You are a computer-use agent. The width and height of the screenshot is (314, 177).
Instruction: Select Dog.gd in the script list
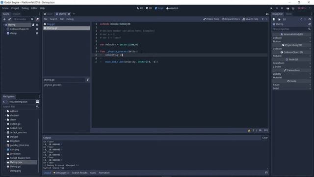67,24
